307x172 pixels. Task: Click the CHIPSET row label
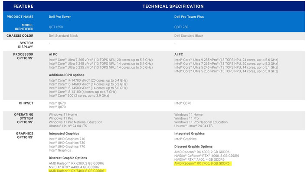coord(26,103)
